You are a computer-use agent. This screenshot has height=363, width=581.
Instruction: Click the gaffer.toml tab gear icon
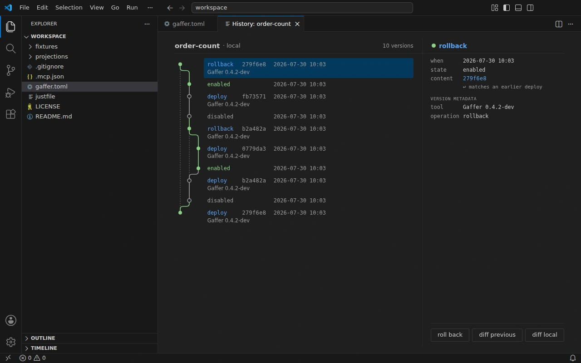tap(167, 24)
